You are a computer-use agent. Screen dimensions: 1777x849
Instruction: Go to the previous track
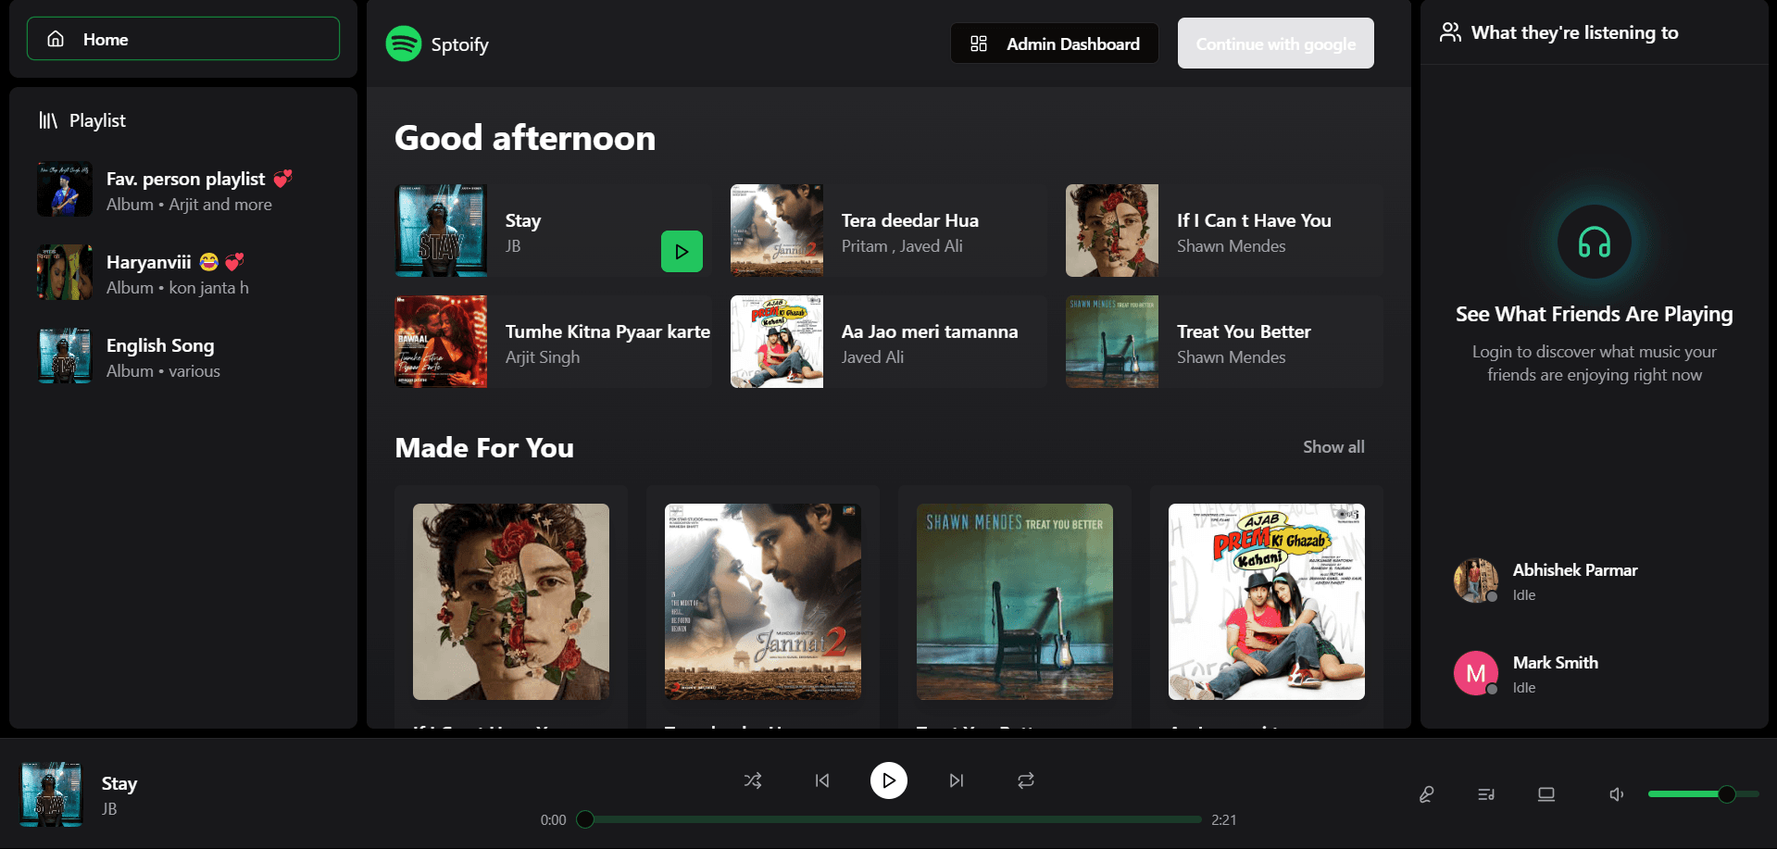821,780
